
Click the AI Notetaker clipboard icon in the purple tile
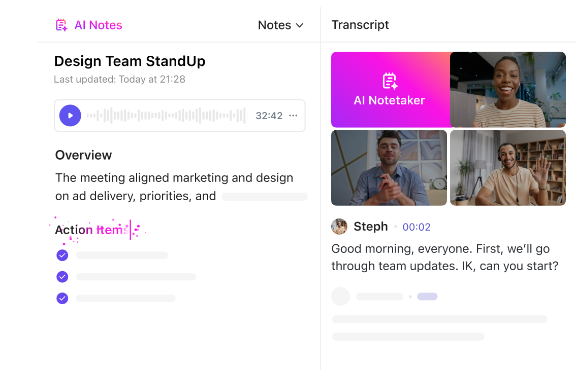389,80
